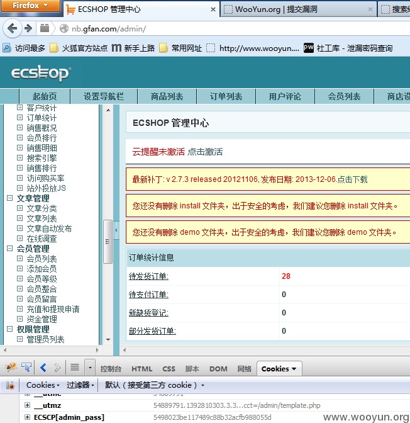This screenshot has width=410, height=423.
Task: Switch to the Firebug HTML tab
Action: [x=141, y=369]
